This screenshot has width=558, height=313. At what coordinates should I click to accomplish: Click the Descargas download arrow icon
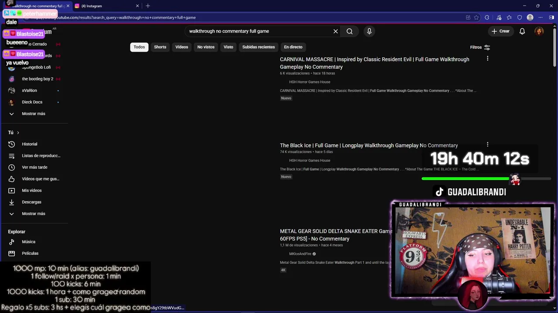[12, 202]
